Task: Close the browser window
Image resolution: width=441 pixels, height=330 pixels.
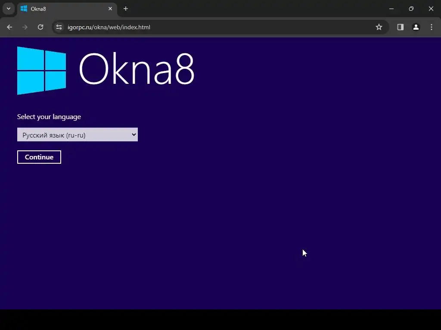Action: (431, 9)
